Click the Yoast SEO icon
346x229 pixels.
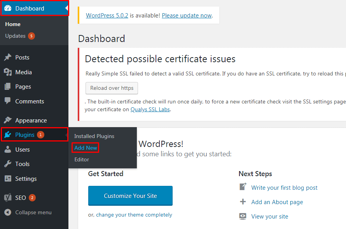pyautogui.click(x=8, y=198)
